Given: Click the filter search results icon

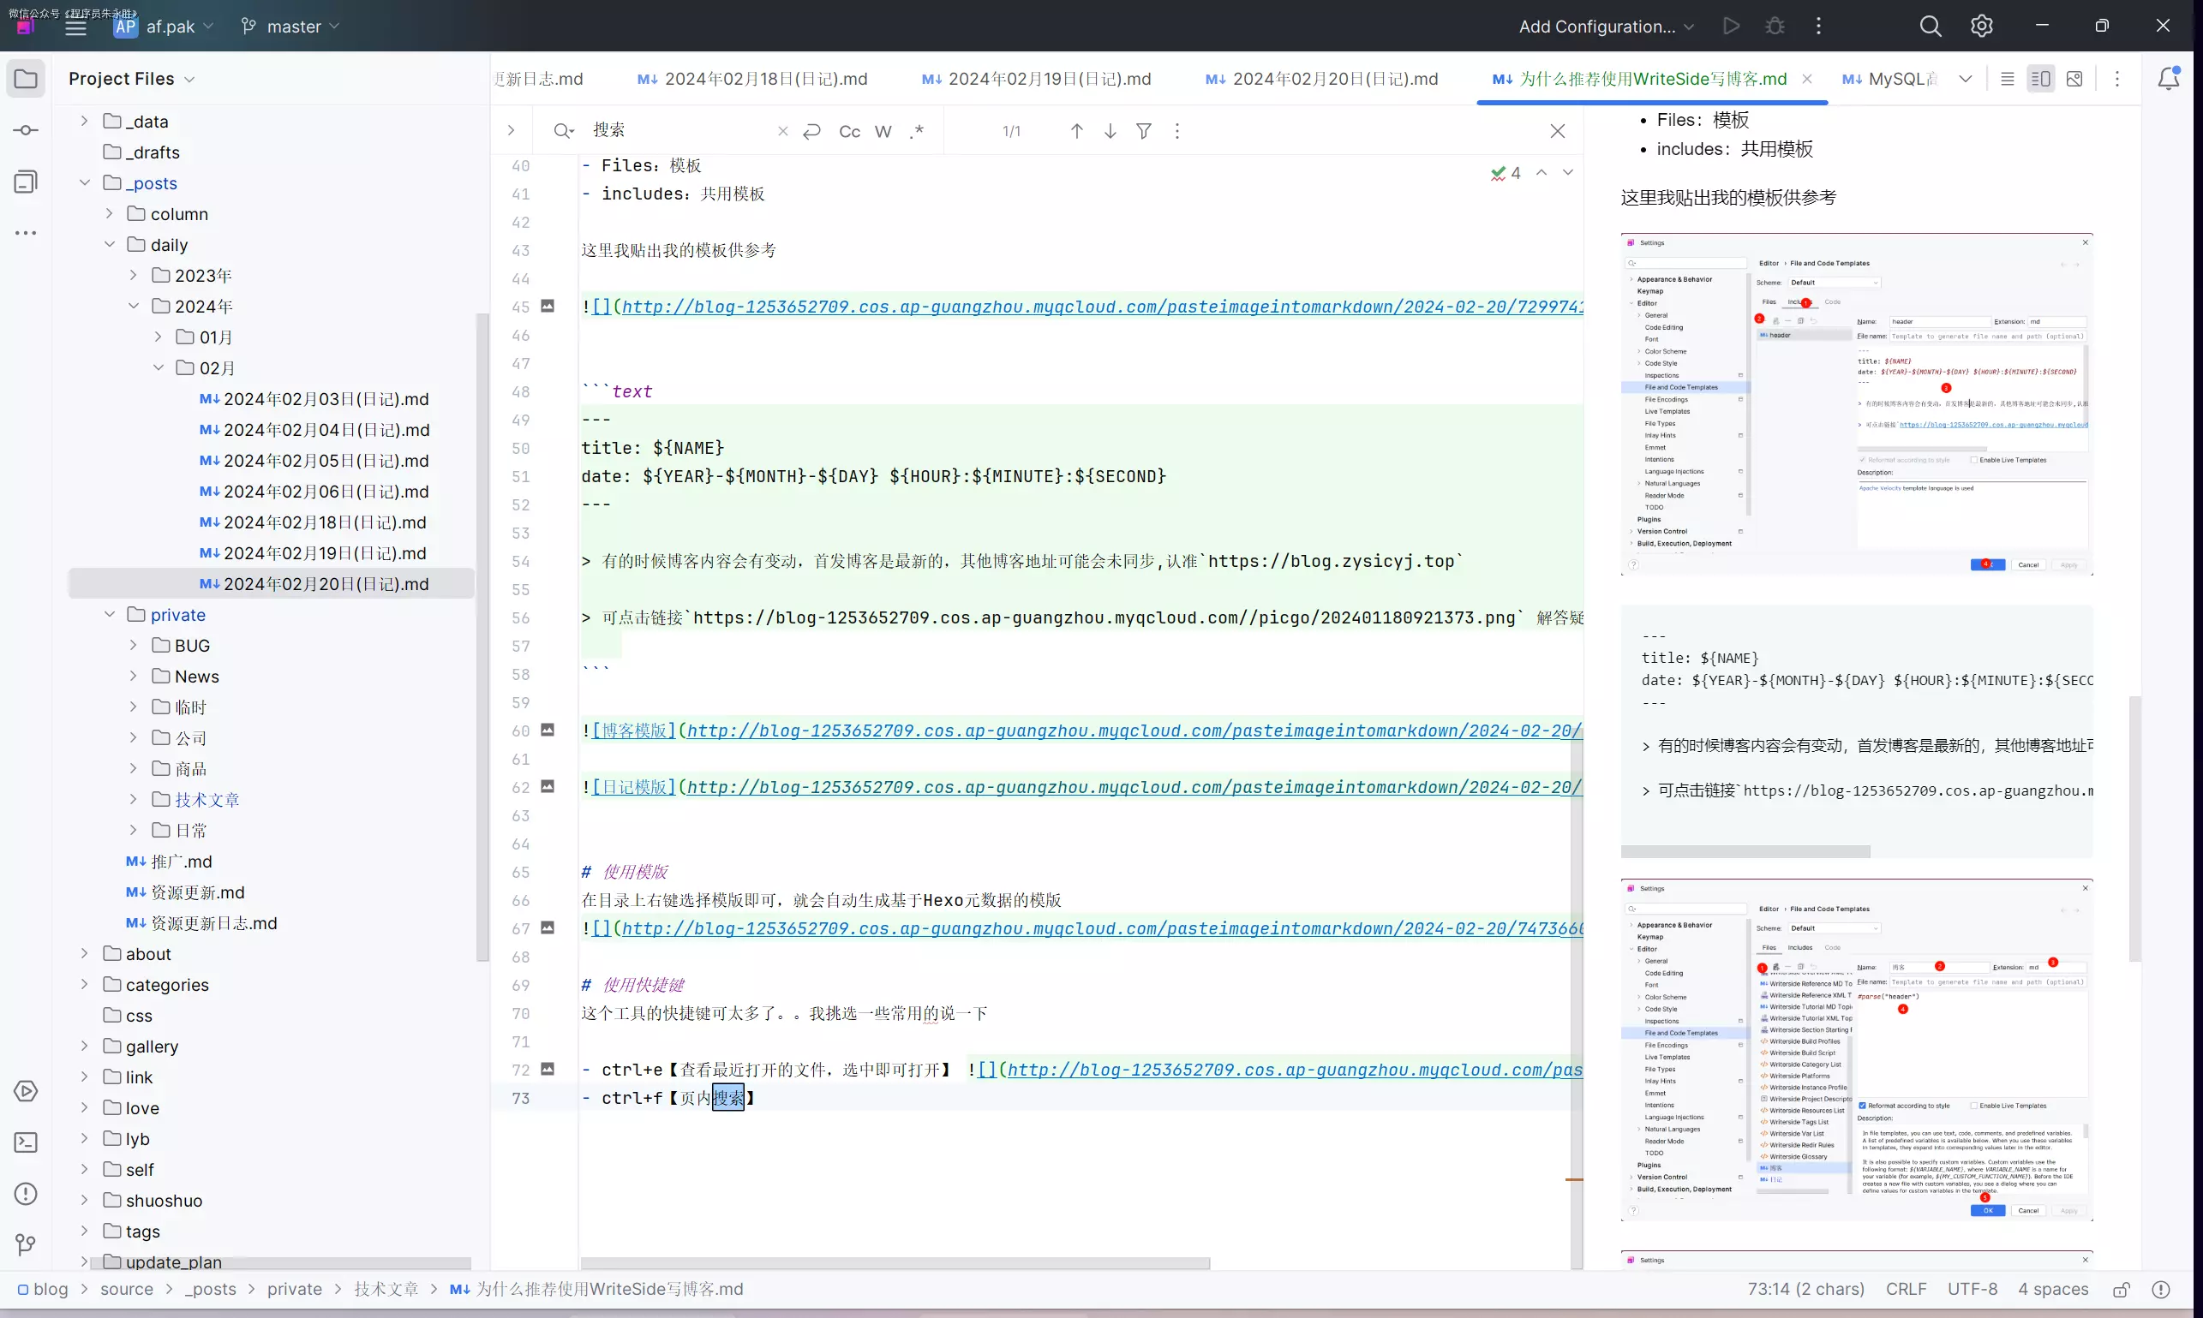Looking at the screenshot, I should (x=1144, y=131).
